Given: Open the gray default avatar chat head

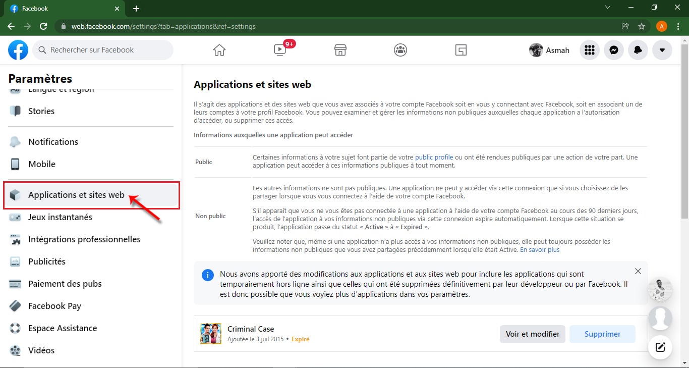Looking at the screenshot, I should (660, 319).
